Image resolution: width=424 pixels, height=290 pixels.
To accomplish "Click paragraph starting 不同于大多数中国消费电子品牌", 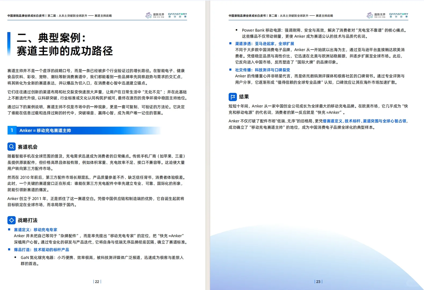I will pyautogui.click(x=320, y=56).
